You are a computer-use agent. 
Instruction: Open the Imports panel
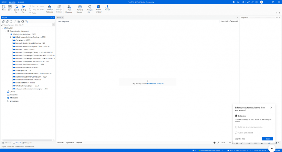coord(79,143)
